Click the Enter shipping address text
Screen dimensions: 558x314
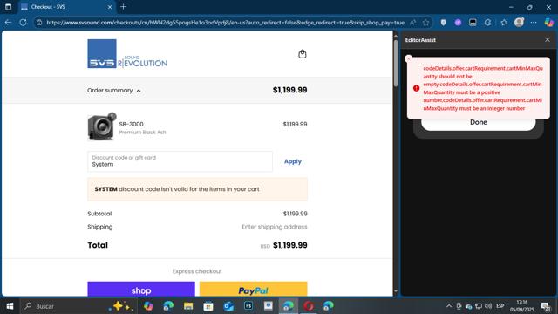(x=275, y=227)
